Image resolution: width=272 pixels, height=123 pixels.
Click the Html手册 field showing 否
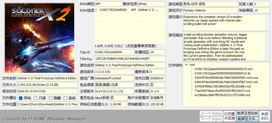pos(118,98)
